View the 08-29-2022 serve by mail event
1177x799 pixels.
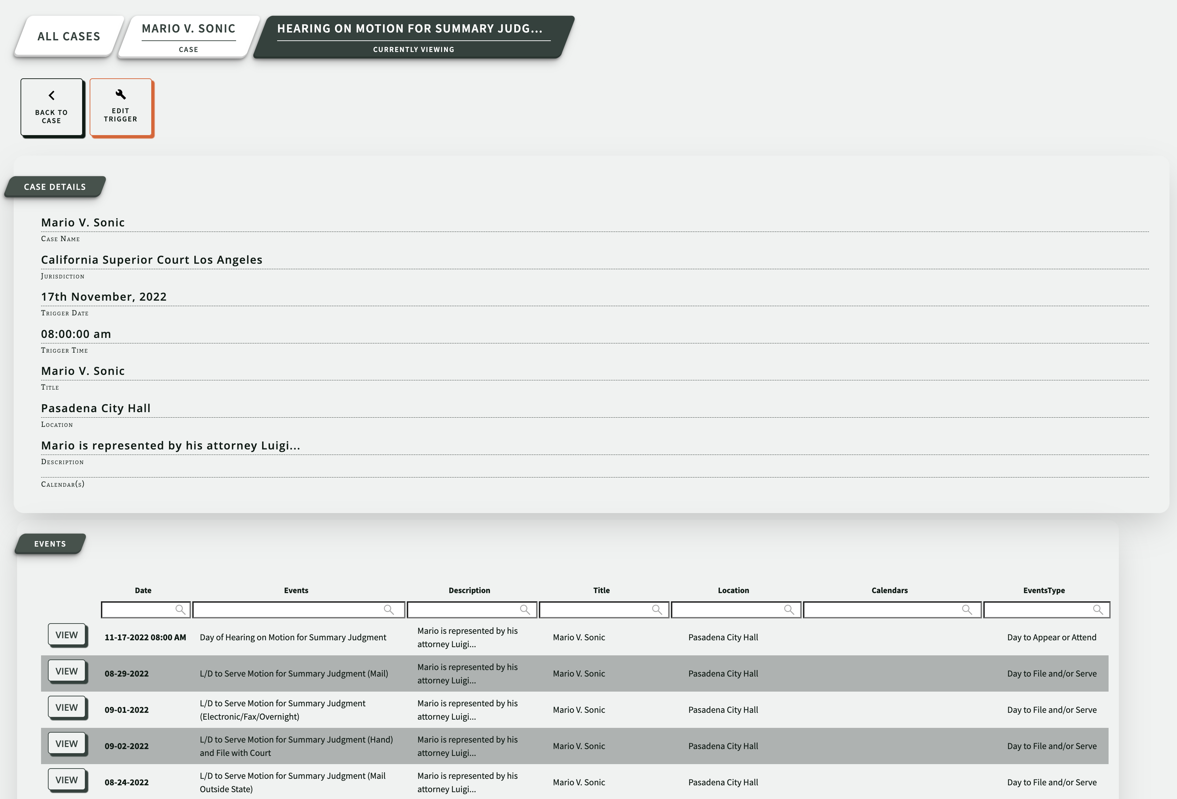(67, 671)
